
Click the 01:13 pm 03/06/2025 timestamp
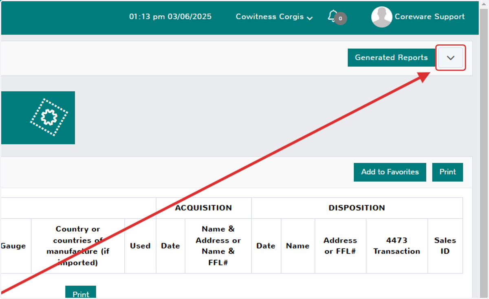tap(170, 17)
